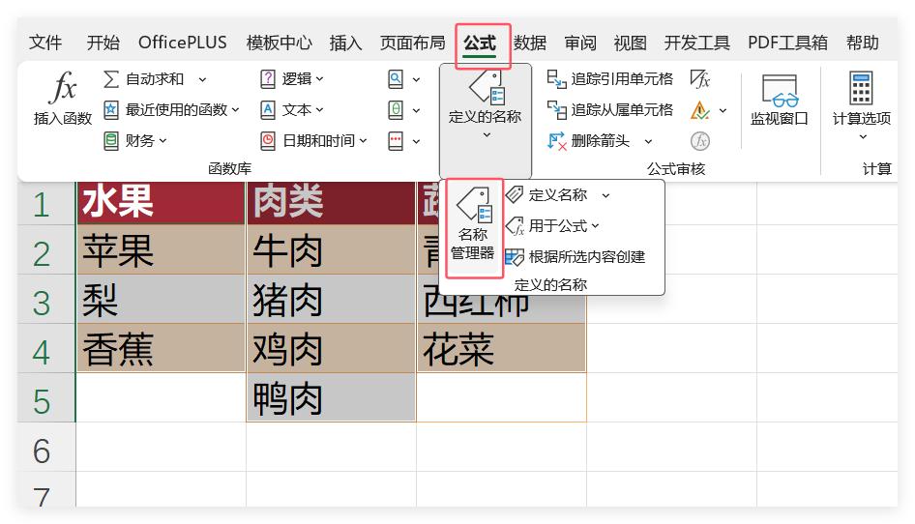Expand 文本 dropdown arrow
Viewport: 915px width, 524px height.
320,109
